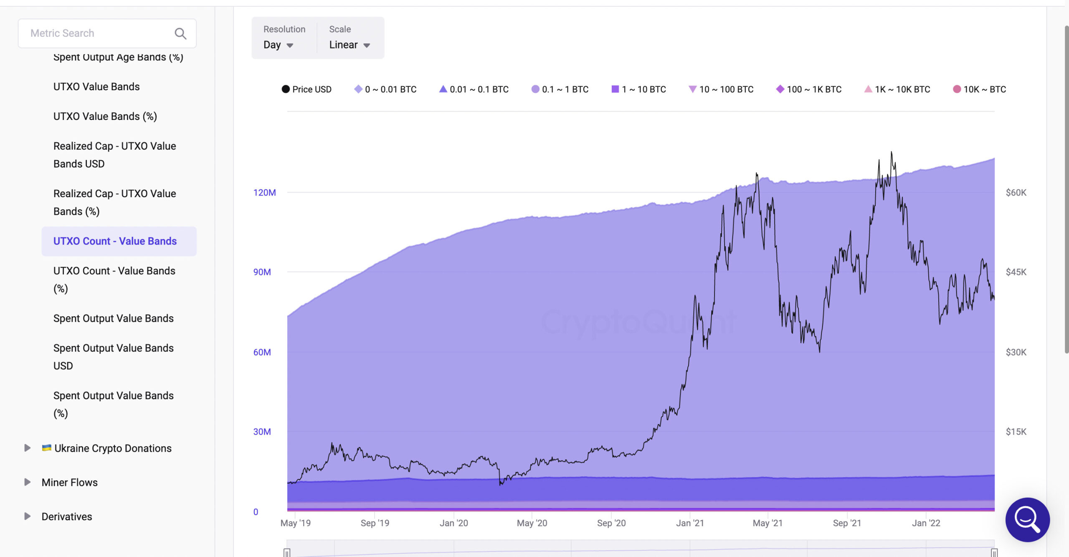Click the Miner Flows label

coord(69,483)
